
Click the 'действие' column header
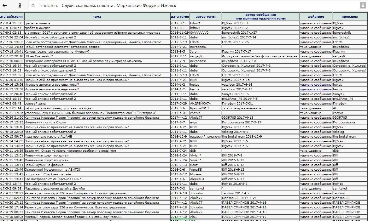(x=316, y=17)
